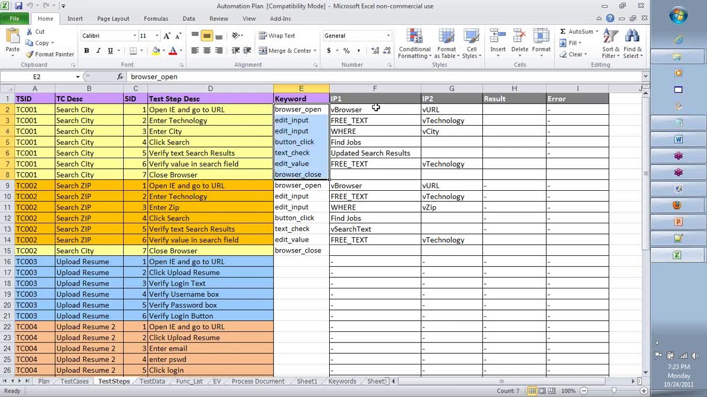Screen dimensions: 707x397
Task: Click the Orientation icon
Action: [x=236, y=36]
